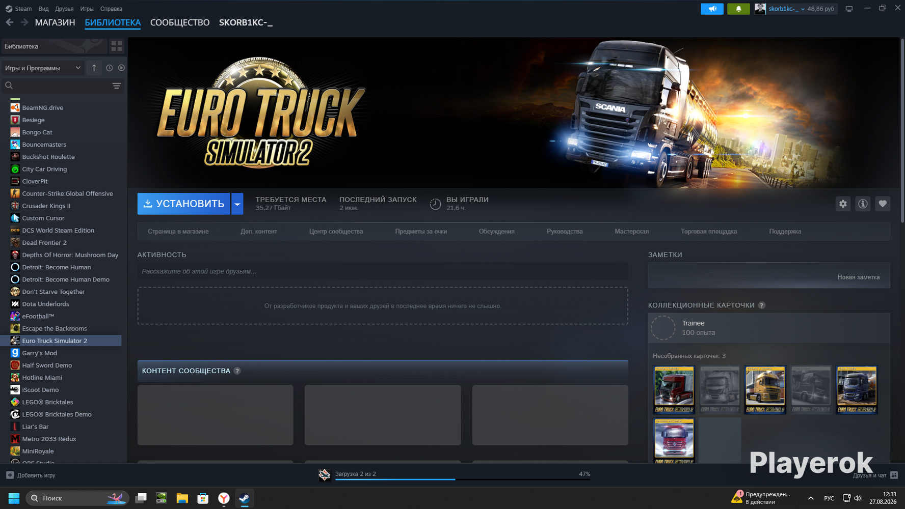
Task: Open the blue truck trading card
Action: 857,389
